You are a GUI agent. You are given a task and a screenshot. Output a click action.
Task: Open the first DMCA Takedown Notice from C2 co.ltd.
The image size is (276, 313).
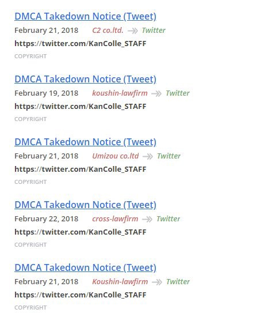point(85,16)
